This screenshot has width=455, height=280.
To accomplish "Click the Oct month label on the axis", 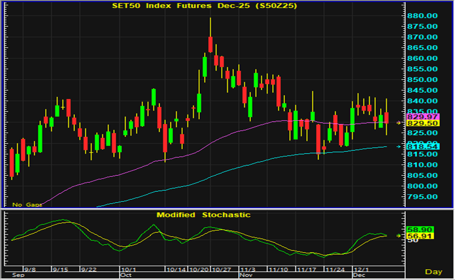I will coord(125,276).
